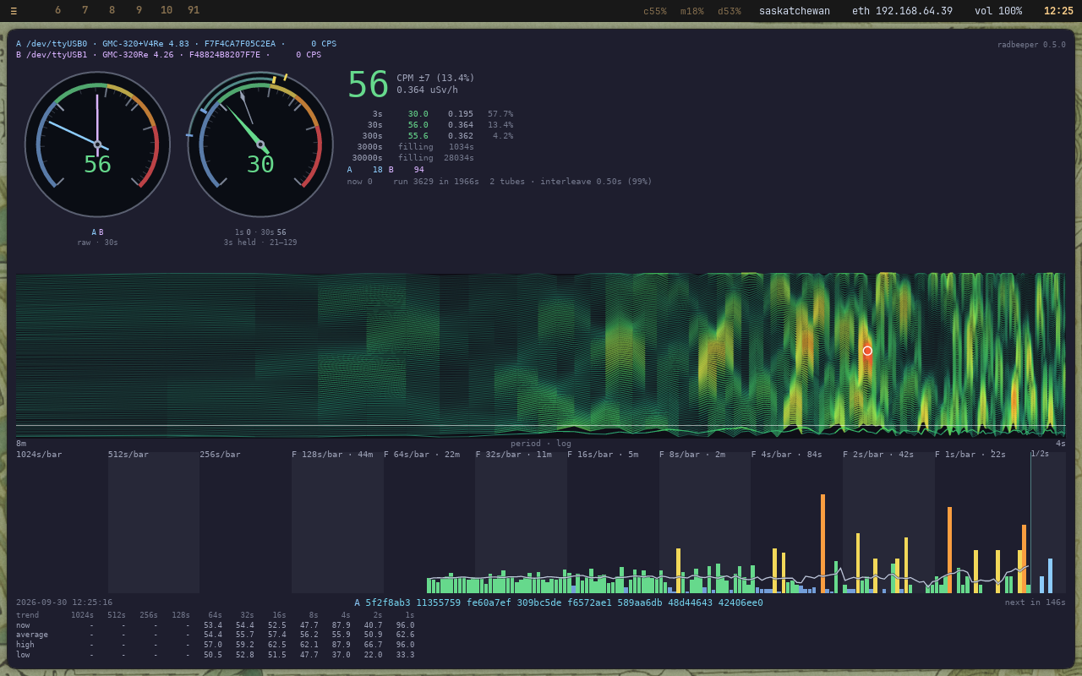This screenshot has height=676, width=1082.
Task: Select the "1024s/bar" histogram header
Action: pyautogui.click(x=39, y=455)
